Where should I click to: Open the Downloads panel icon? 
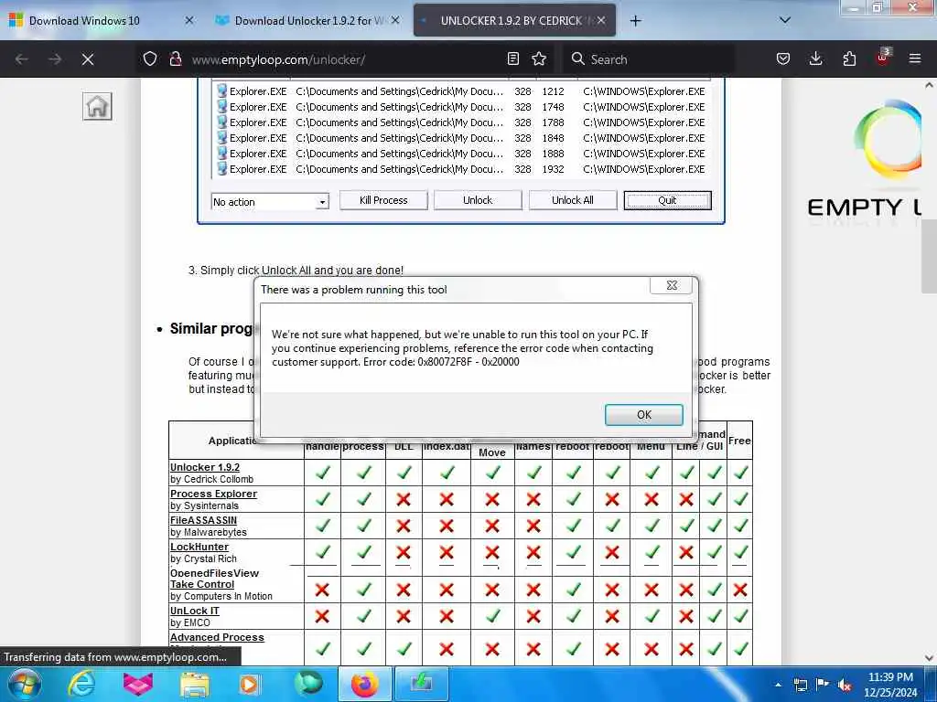click(815, 58)
